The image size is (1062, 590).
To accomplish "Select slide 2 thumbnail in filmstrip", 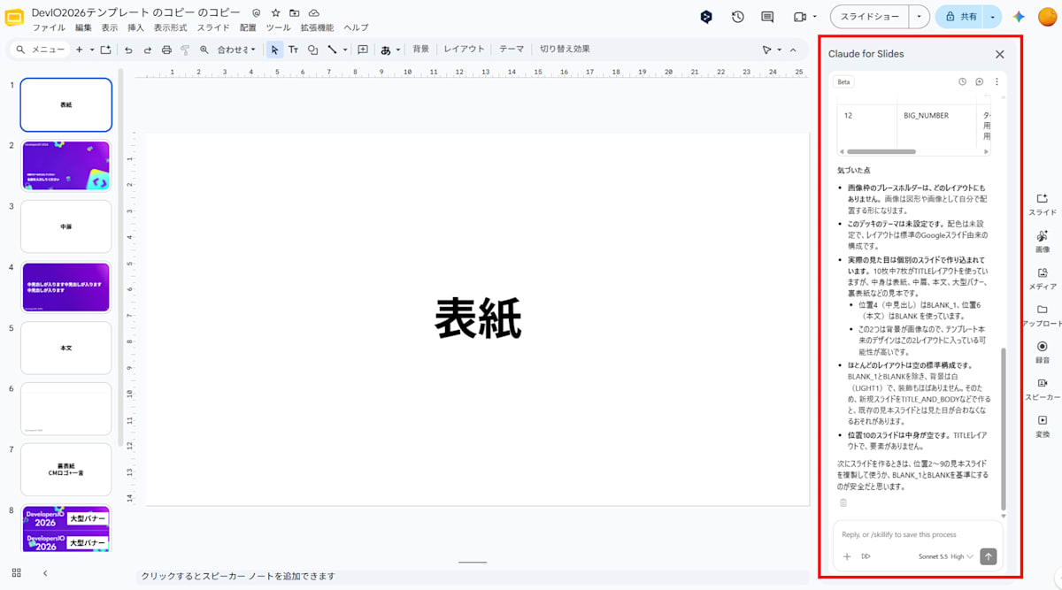I will tap(66, 165).
